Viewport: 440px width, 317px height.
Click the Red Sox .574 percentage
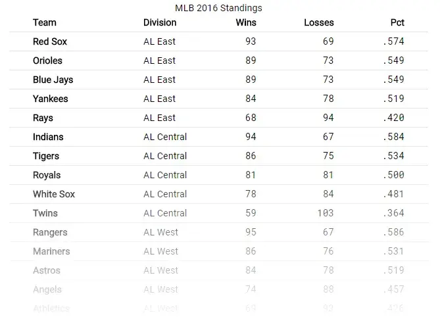coord(393,41)
